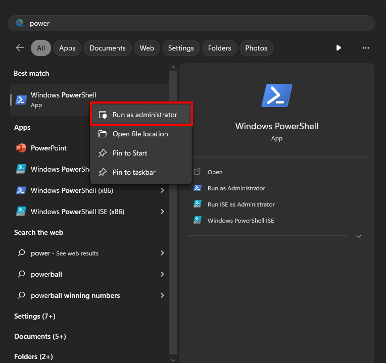
Task: Click the search magnifier icon
Action: pyautogui.click(x=19, y=23)
